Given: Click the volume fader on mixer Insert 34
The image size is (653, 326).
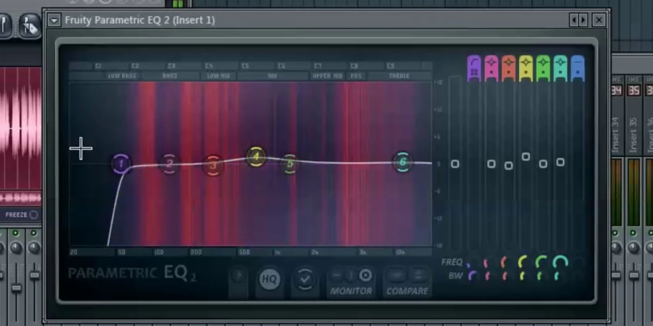Looking at the screenshot, I should click(617, 276).
